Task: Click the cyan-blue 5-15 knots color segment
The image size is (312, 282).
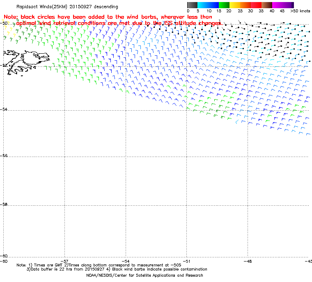Action: point(208,5)
